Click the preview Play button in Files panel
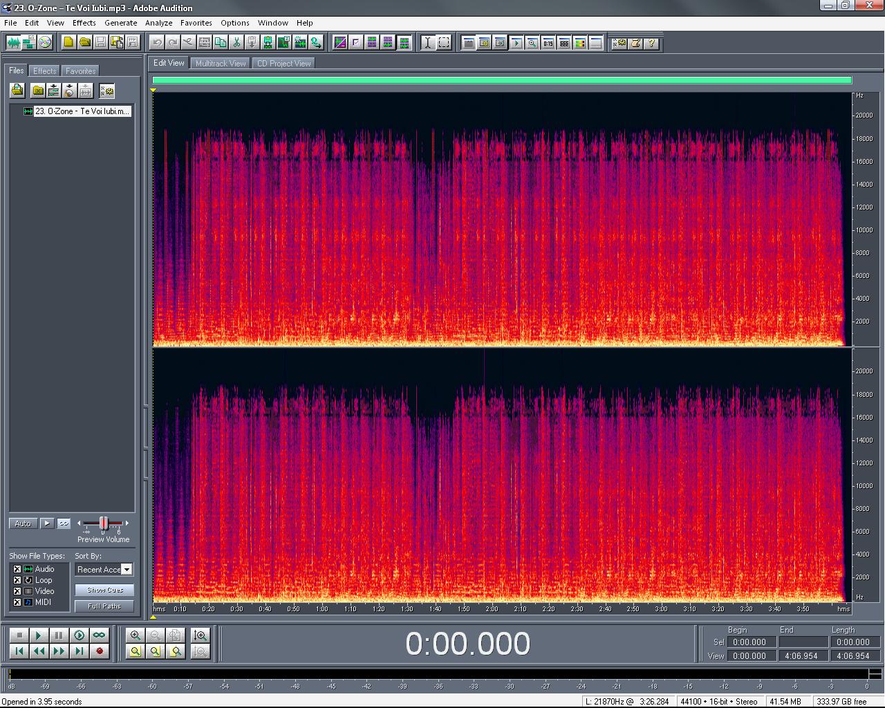This screenshot has height=708, width=885. point(46,523)
